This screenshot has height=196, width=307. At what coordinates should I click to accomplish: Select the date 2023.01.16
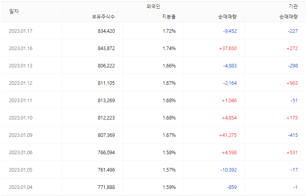pos(21,49)
